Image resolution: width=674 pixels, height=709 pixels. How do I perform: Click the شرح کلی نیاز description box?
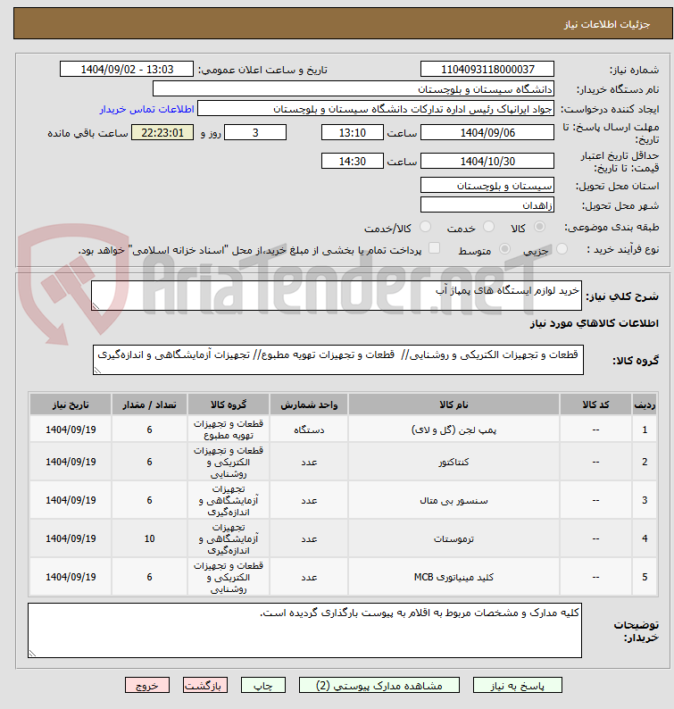(337, 296)
